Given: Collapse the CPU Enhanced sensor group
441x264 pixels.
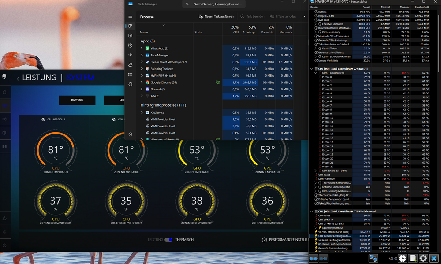Looking at the screenshot, I should tap(311, 211).
